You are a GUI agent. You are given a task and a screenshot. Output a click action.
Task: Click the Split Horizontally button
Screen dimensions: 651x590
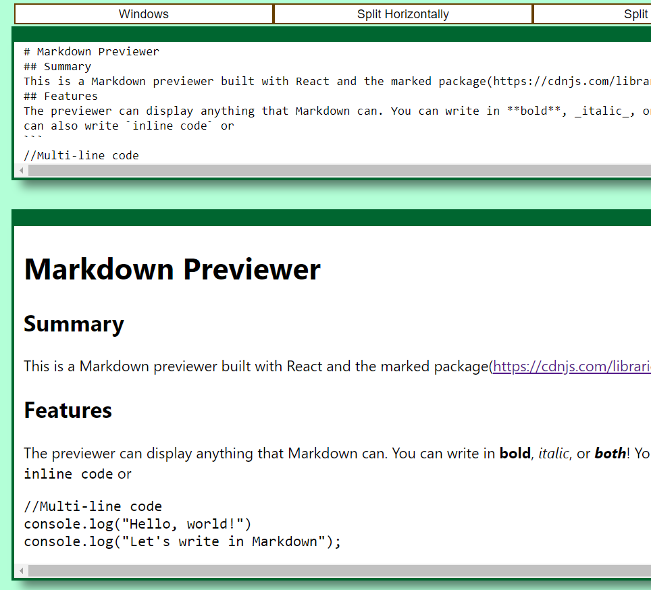[x=402, y=14]
